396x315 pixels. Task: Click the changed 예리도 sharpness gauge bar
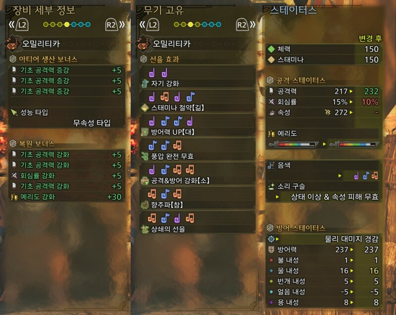355,145
